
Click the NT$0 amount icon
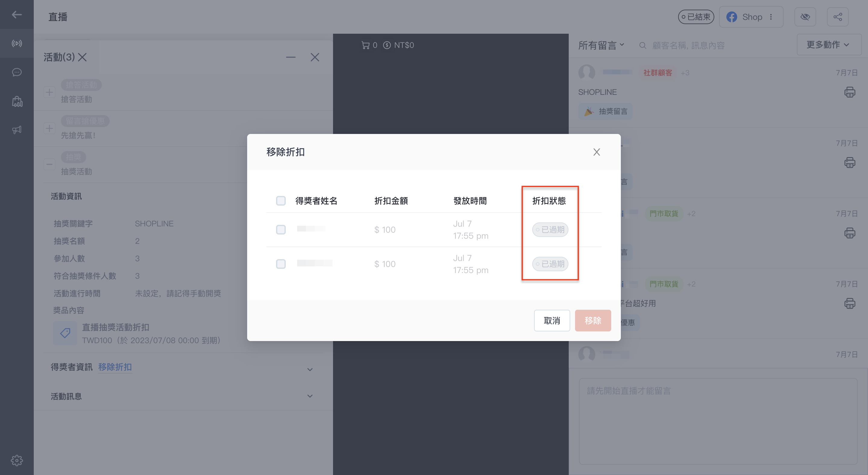pos(387,45)
